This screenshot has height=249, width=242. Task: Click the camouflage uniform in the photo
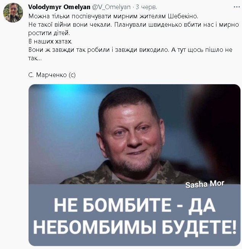pos(127,175)
